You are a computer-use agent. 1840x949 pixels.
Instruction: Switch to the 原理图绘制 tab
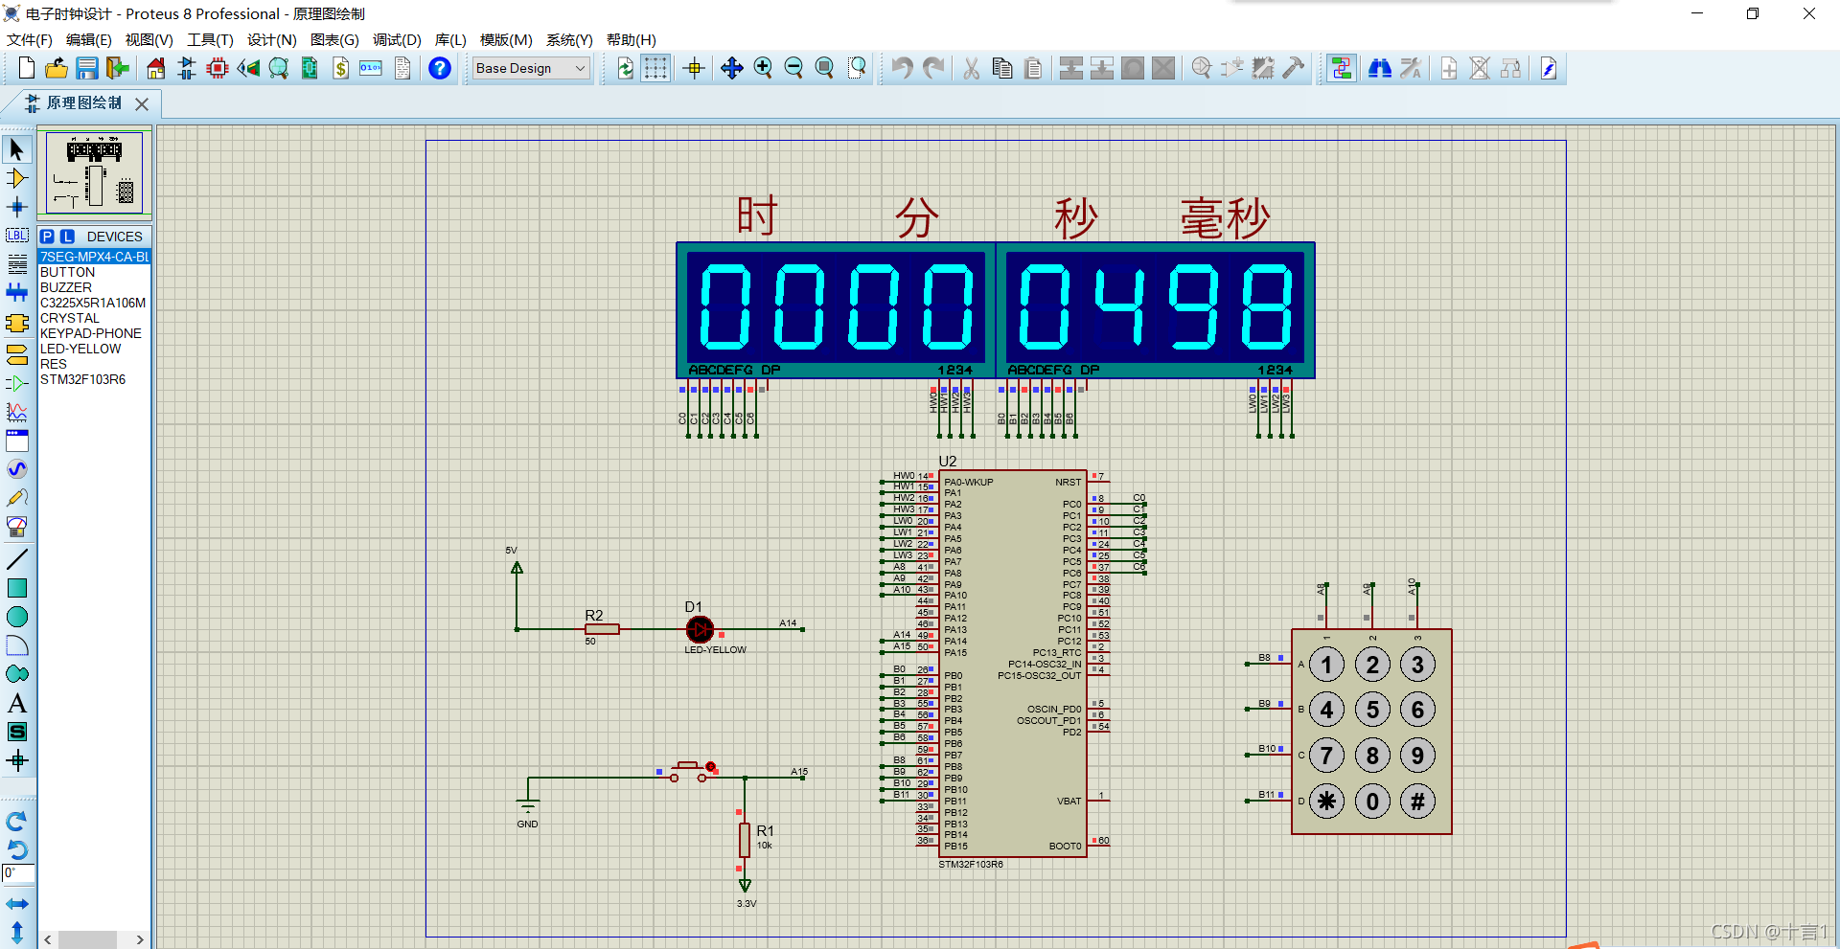(x=83, y=103)
